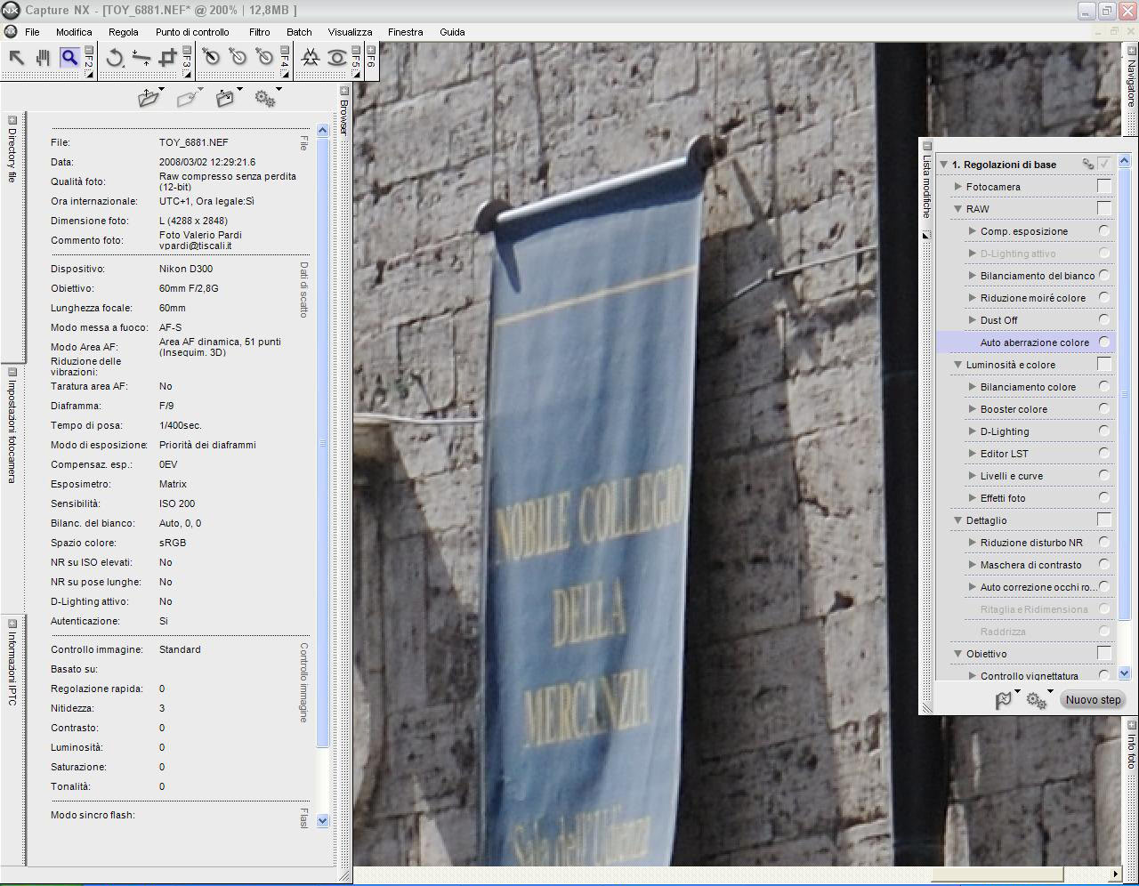Collapse the Regolazioni di base step
Viewport: 1139px width, 886px height.
943,165
